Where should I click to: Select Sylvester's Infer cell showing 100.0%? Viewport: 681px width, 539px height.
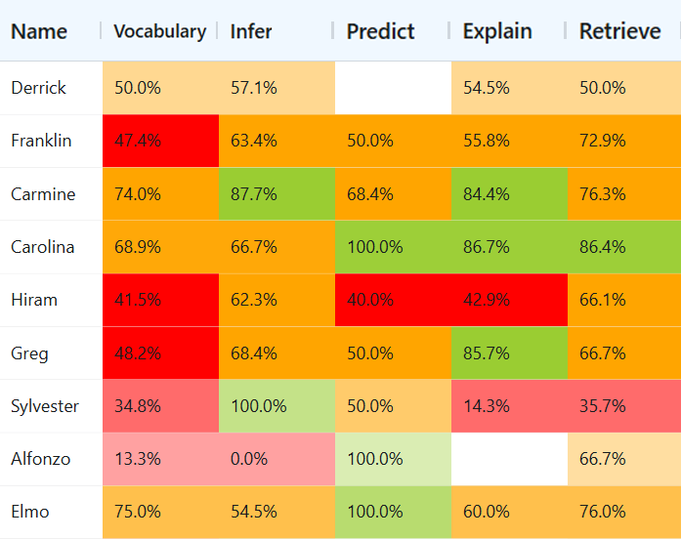[x=277, y=406]
